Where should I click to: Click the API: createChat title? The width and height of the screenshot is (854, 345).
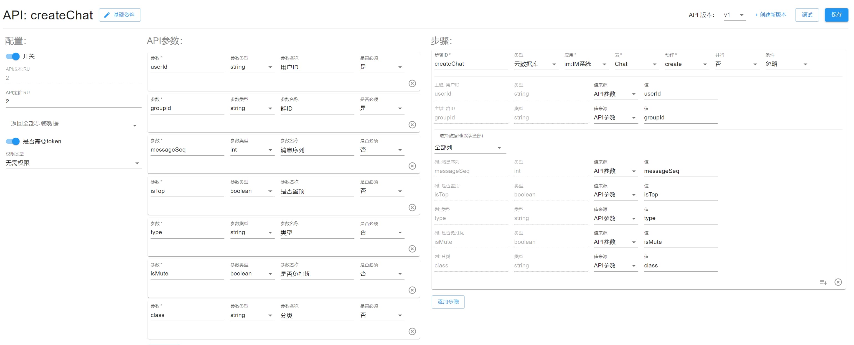click(x=48, y=15)
